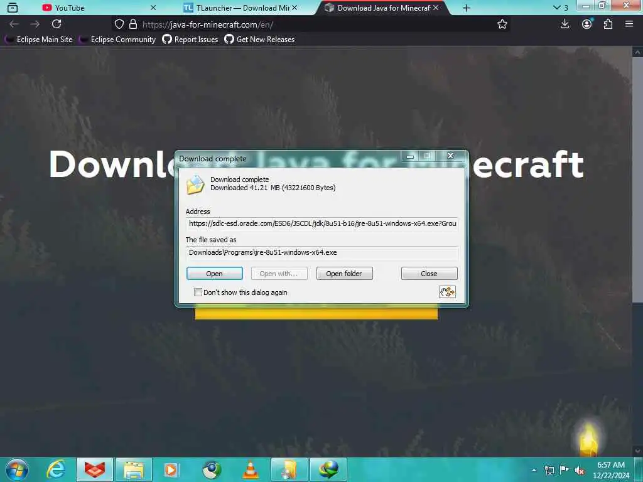Open the media player taskbar icon
The image size is (643, 482).
pyautogui.click(x=171, y=469)
